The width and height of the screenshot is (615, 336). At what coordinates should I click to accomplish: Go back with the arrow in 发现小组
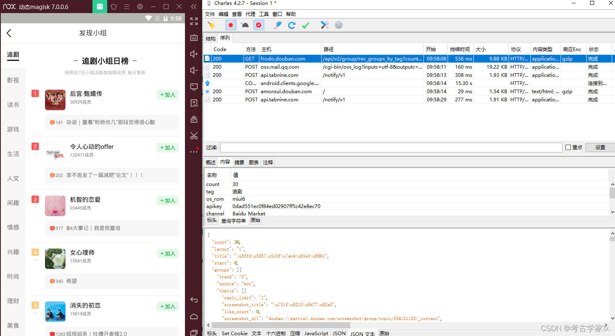(x=9, y=33)
